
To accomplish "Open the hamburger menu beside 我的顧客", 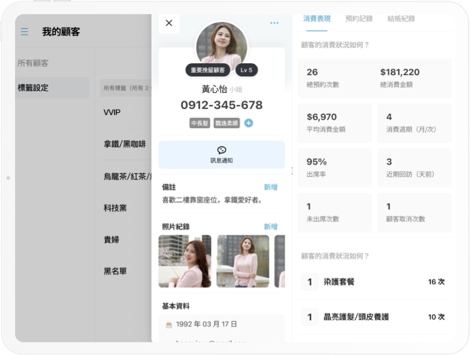I will 24,32.
